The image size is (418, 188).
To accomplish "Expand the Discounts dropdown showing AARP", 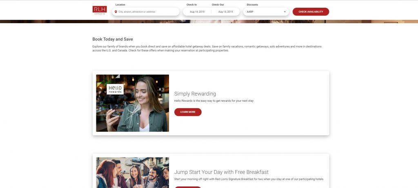I will pyautogui.click(x=267, y=12).
